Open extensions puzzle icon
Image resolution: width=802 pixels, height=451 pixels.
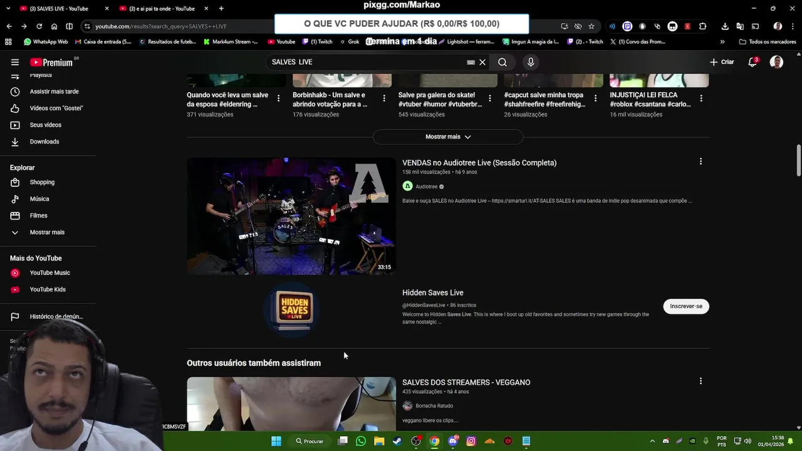(x=702, y=26)
